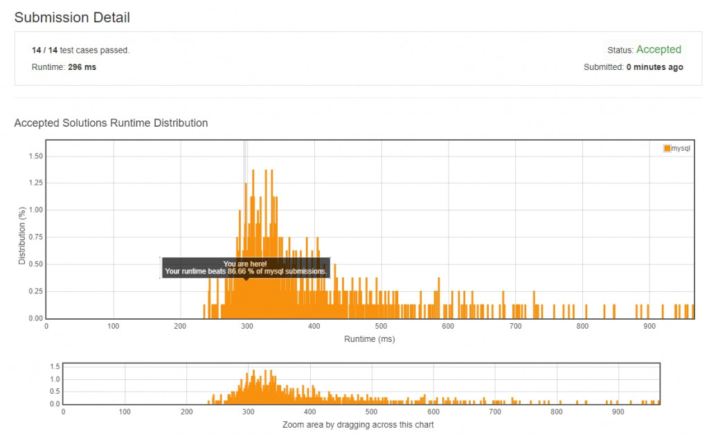Click the zoom overview mini chart

coord(361,383)
